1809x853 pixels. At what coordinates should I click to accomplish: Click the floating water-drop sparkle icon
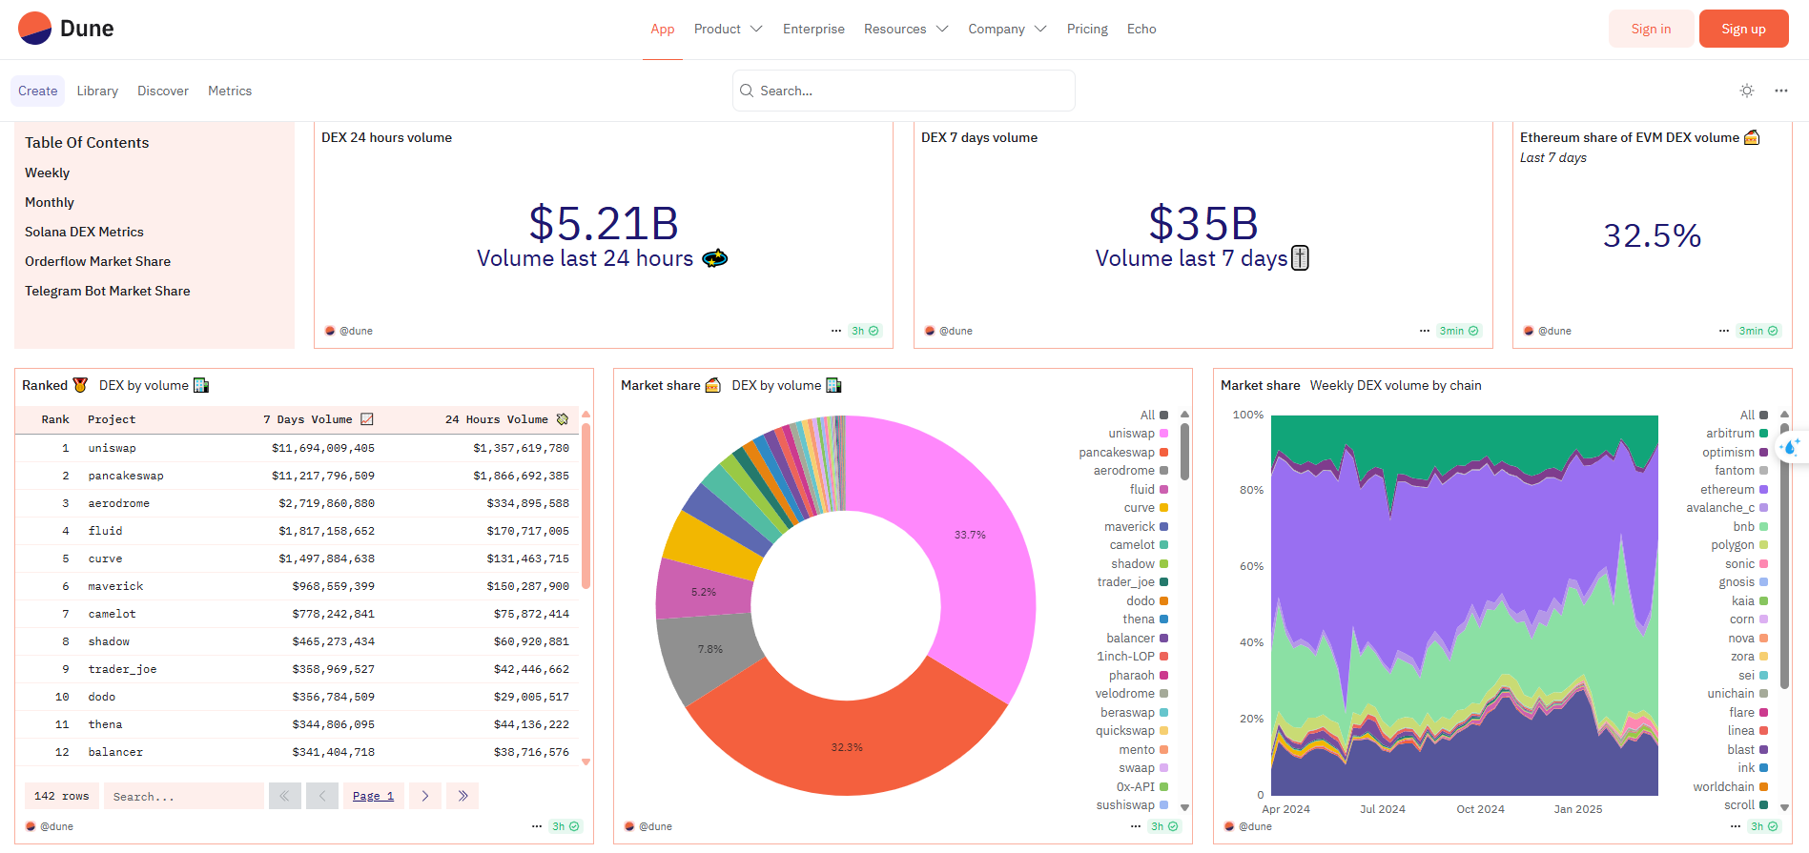pyautogui.click(x=1790, y=447)
